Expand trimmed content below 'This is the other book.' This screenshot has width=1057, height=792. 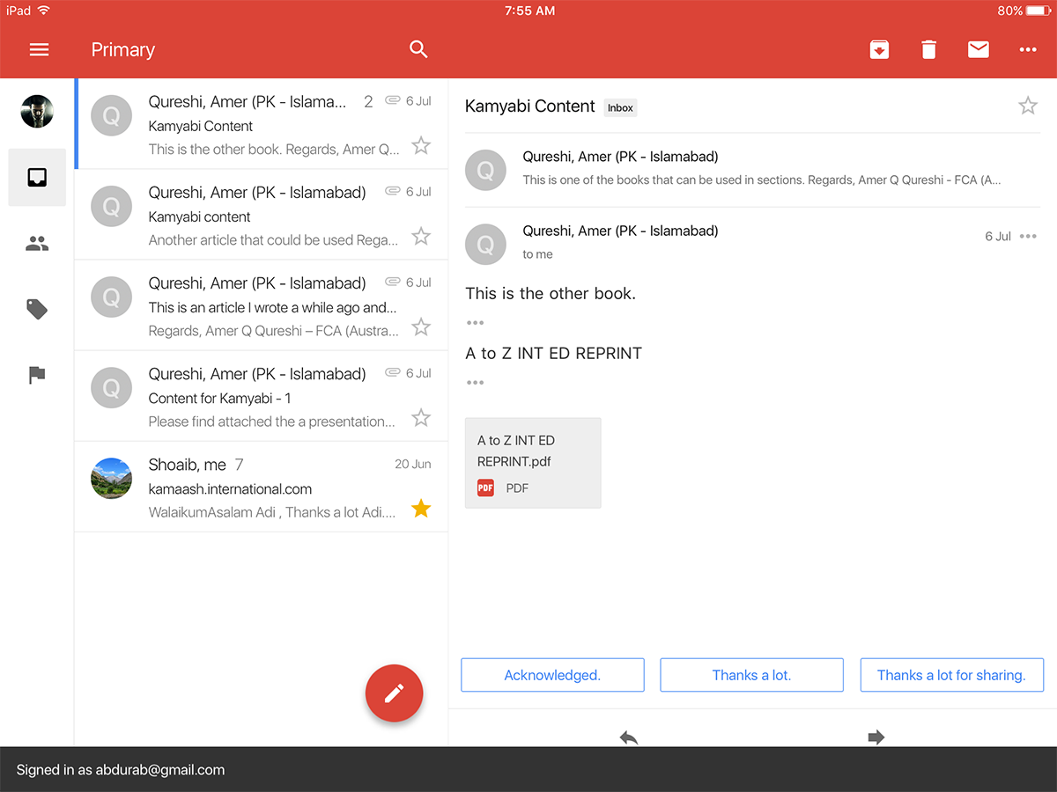pos(476,323)
